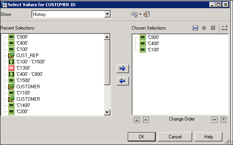Viewport: 233px width, 145px height.
Task: Save chosen selections with the floppy disk icon
Action: pos(195,28)
